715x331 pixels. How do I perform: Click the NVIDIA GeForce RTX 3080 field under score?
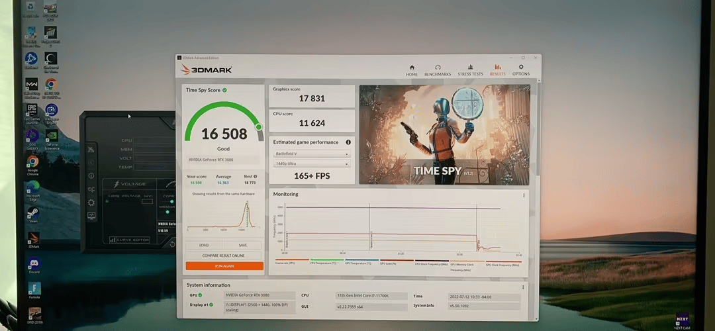point(224,160)
